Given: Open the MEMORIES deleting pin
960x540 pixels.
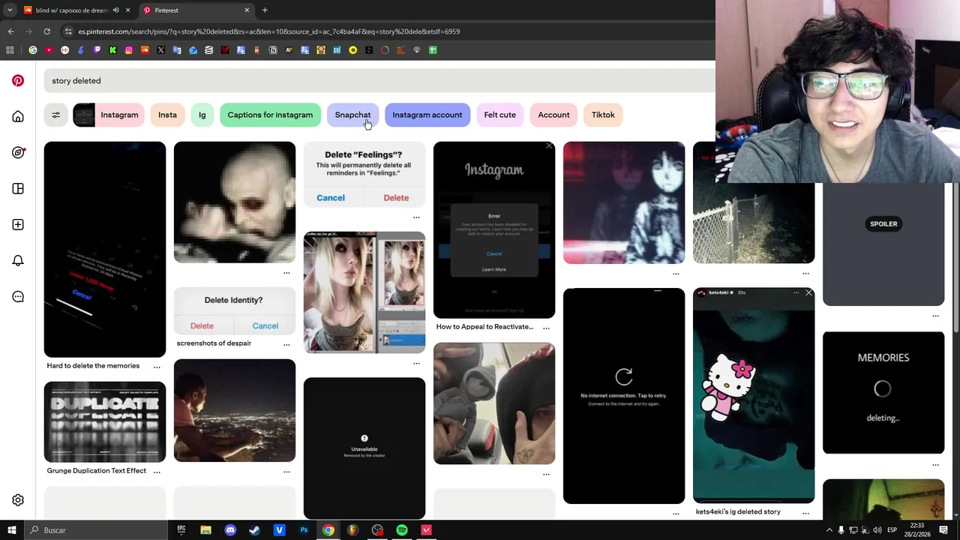Looking at the screenshot, I should click(x=883, y=393).
